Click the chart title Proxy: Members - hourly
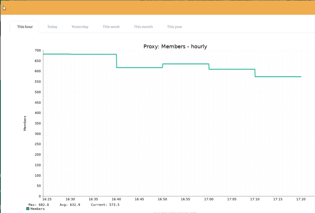315x213 pixels. pos(175,47)
